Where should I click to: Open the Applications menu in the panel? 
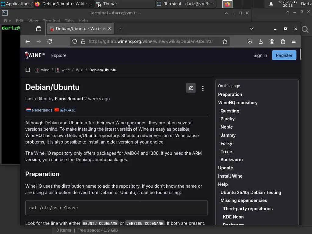pos(16,4)
